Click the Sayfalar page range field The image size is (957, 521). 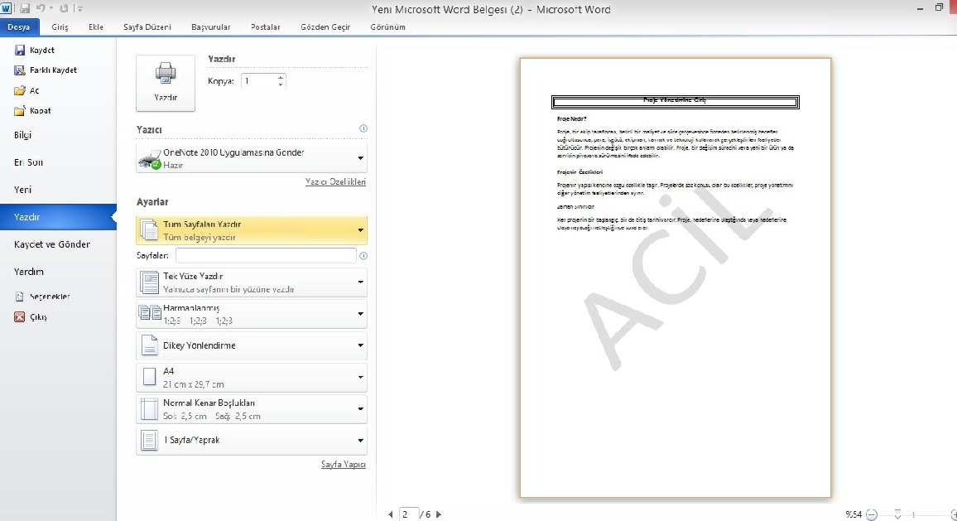tap(266, 255)
